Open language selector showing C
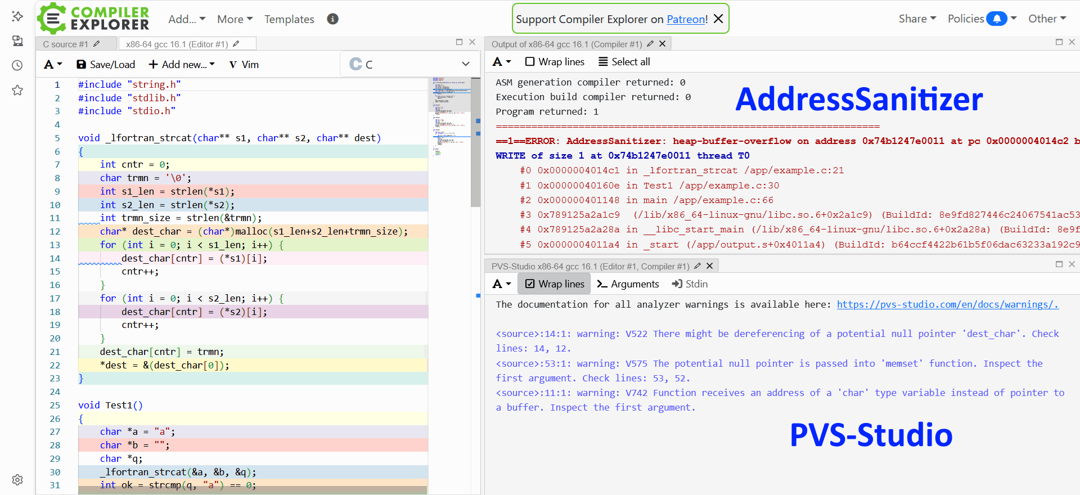 point(410,64)
